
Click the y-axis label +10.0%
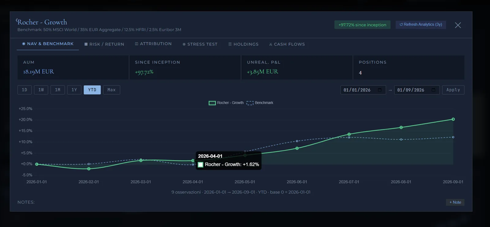click(25, 142)
